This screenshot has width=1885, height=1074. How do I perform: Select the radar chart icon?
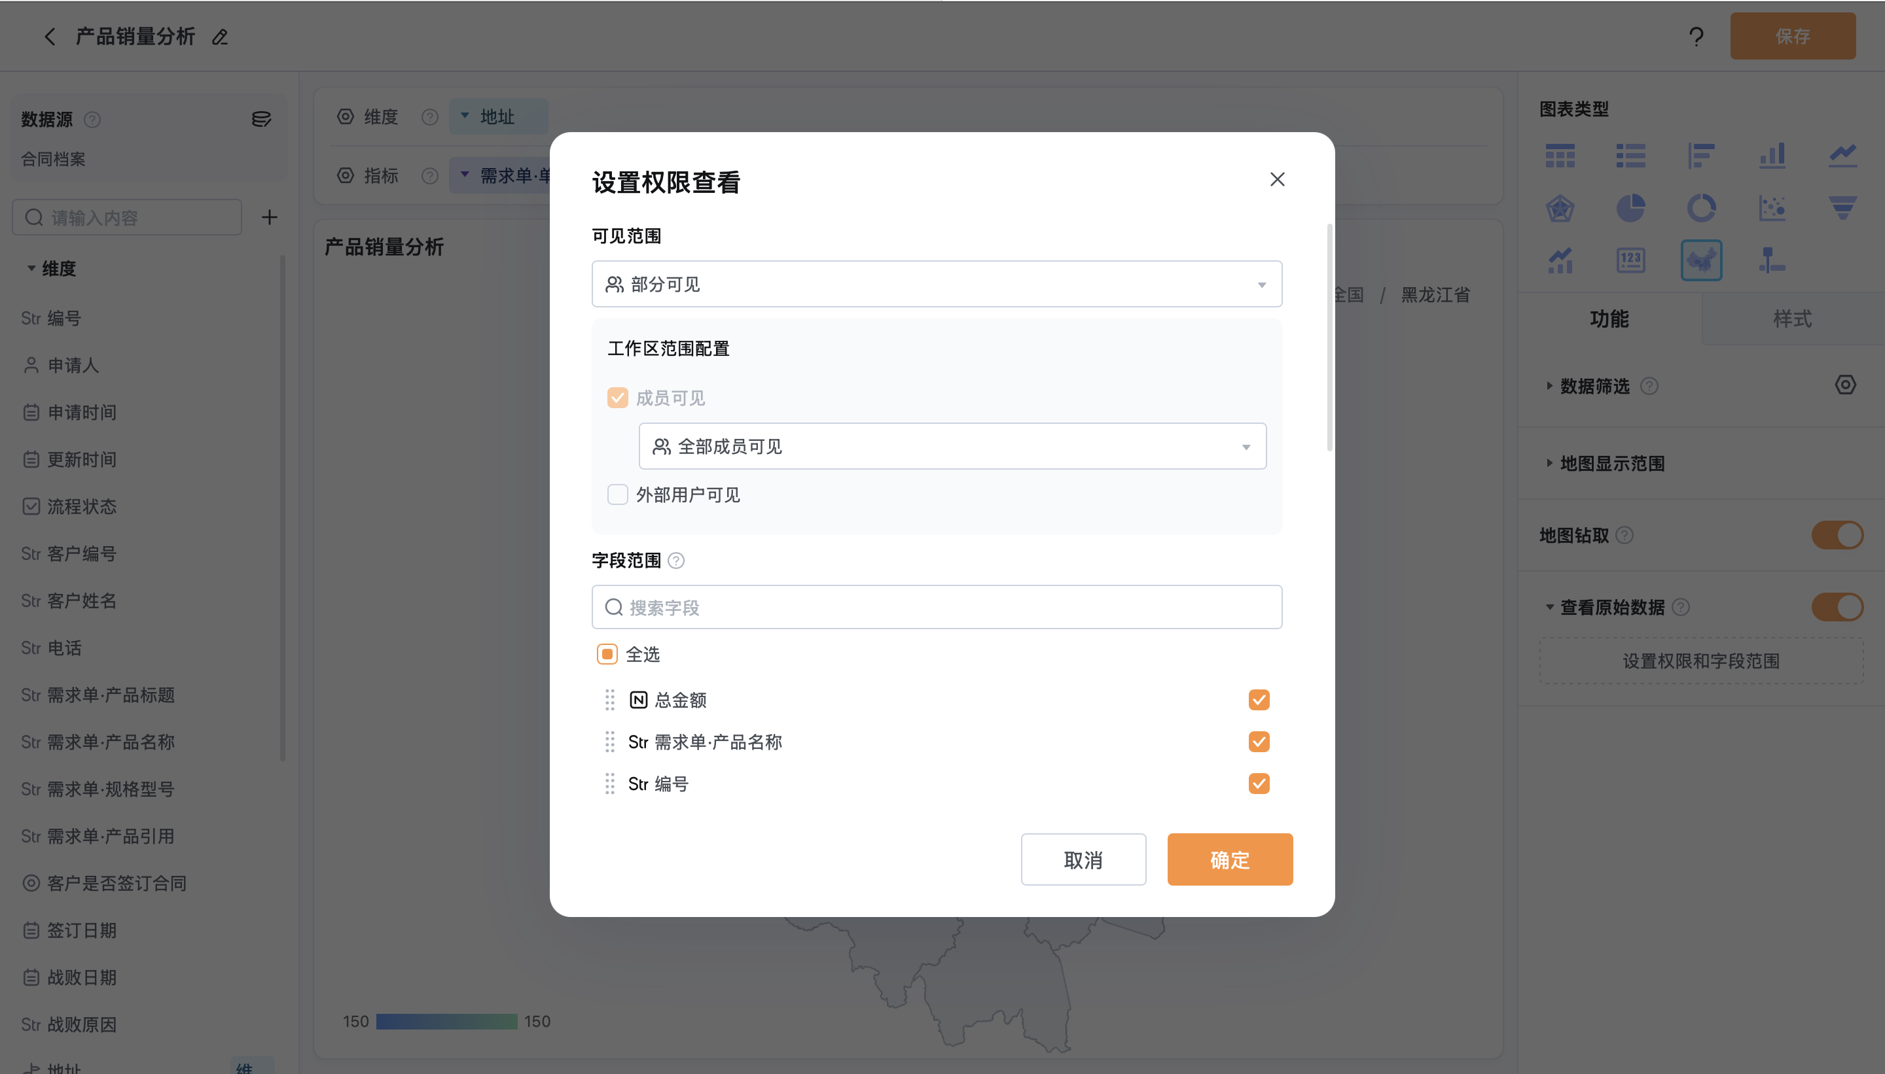click(1560, 208)
